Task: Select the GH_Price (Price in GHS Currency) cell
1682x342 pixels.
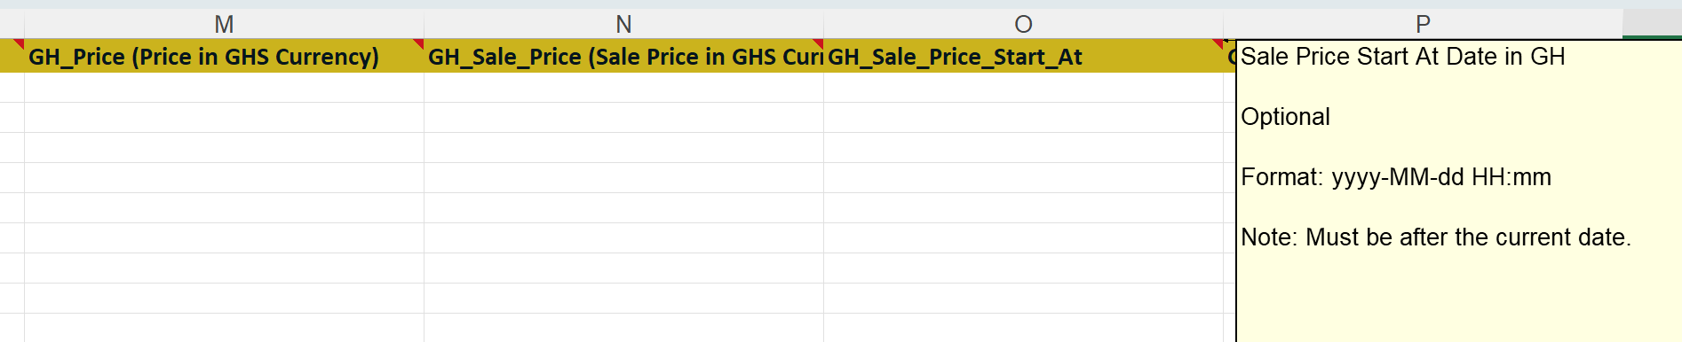Action: tap(224, 56)
